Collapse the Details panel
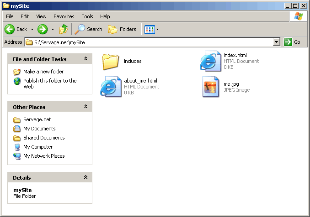Viewport: 310px width, 217px height. coord(86,177)
